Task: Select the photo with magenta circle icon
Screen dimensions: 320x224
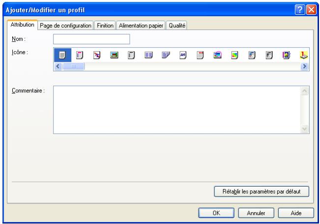Action: point(218,55)
